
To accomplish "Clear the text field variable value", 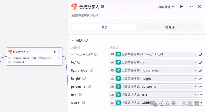I will pyautogui.click(x=195, y=95).
